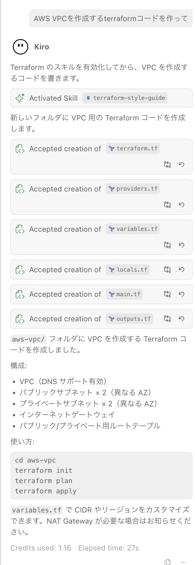Undo the creation of outputs.tf
The width and height of the screenshot is (195, 565).
point(182,318)
